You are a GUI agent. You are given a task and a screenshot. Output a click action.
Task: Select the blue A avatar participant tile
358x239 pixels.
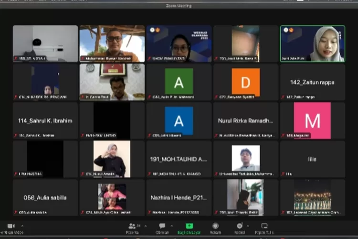point(179,120)
